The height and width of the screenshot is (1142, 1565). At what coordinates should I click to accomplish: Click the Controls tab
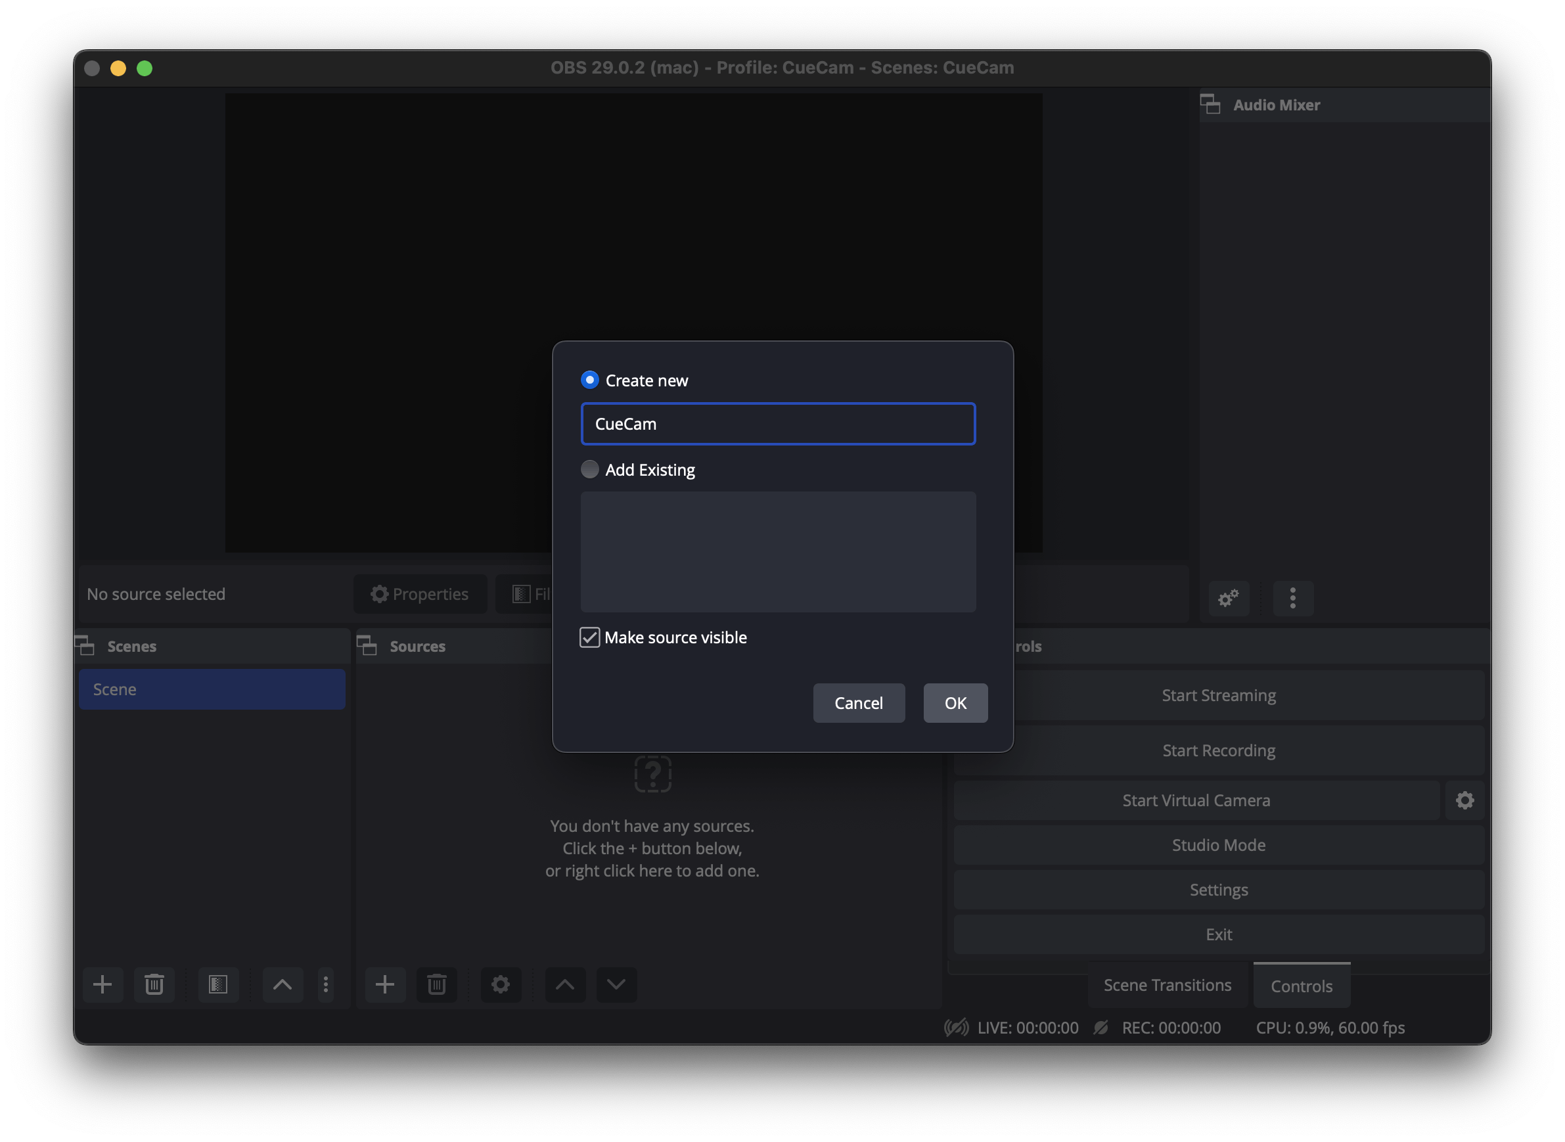[1300, 985]
